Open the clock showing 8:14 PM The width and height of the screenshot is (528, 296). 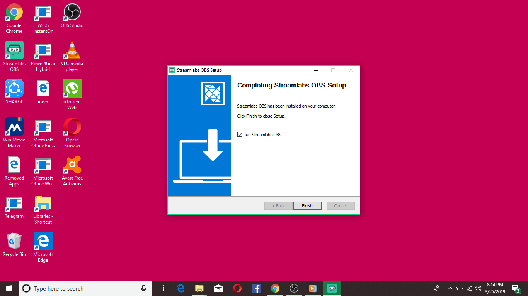pos(495,288)
